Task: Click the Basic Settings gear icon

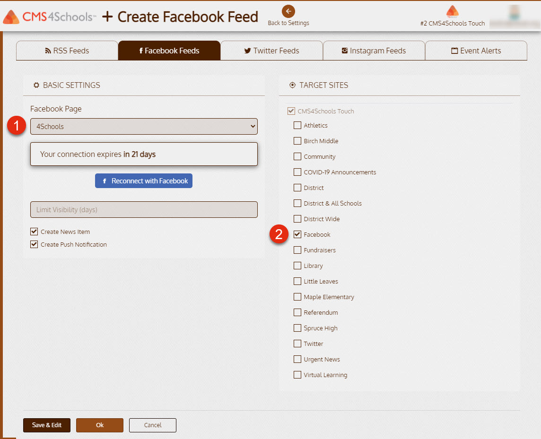Action: click(36, 85)
